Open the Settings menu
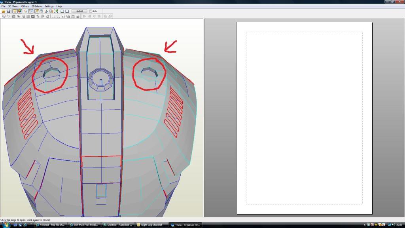 tap(49, 6)
